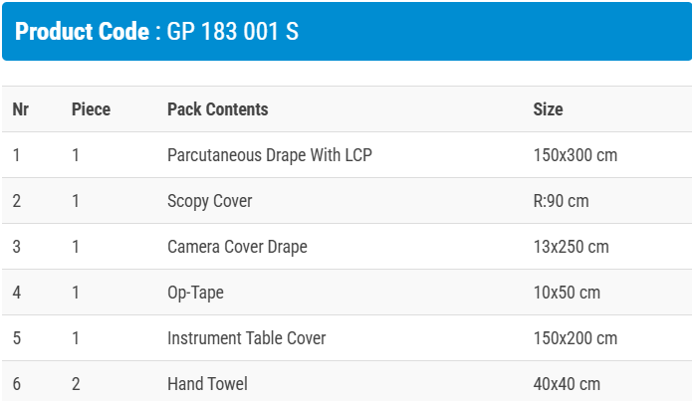
Task: Click the Pack Contents column header
Action: (x=217, y=109)
